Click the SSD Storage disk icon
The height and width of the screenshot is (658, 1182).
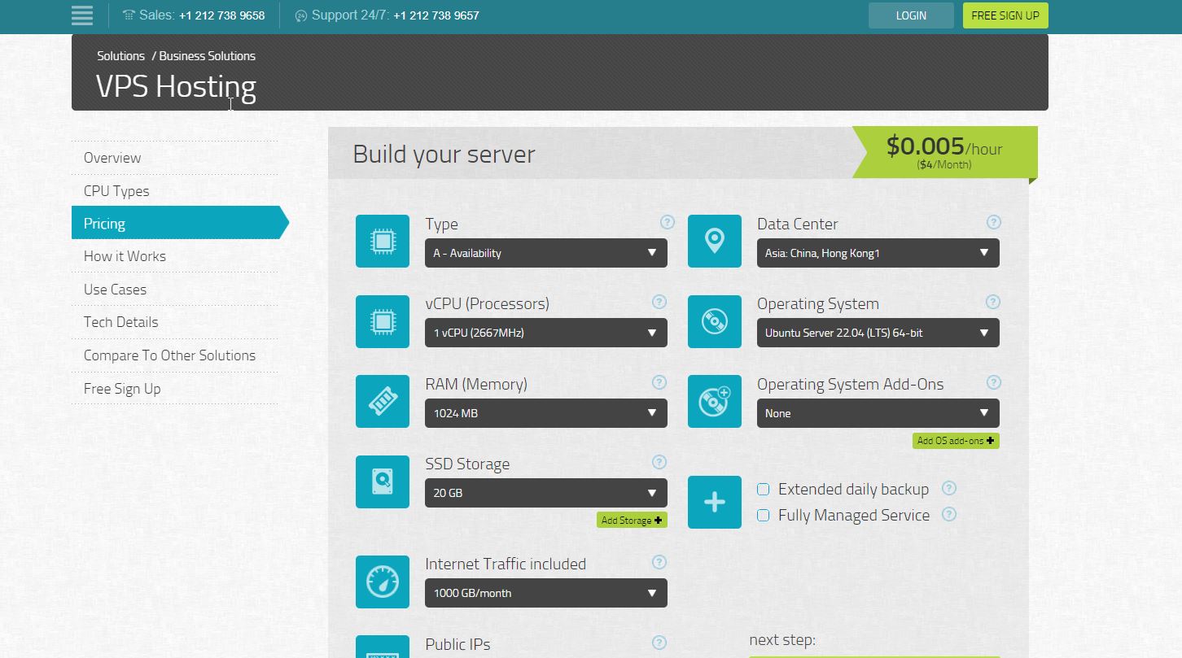pyautogui.click(x=383, y=482)
